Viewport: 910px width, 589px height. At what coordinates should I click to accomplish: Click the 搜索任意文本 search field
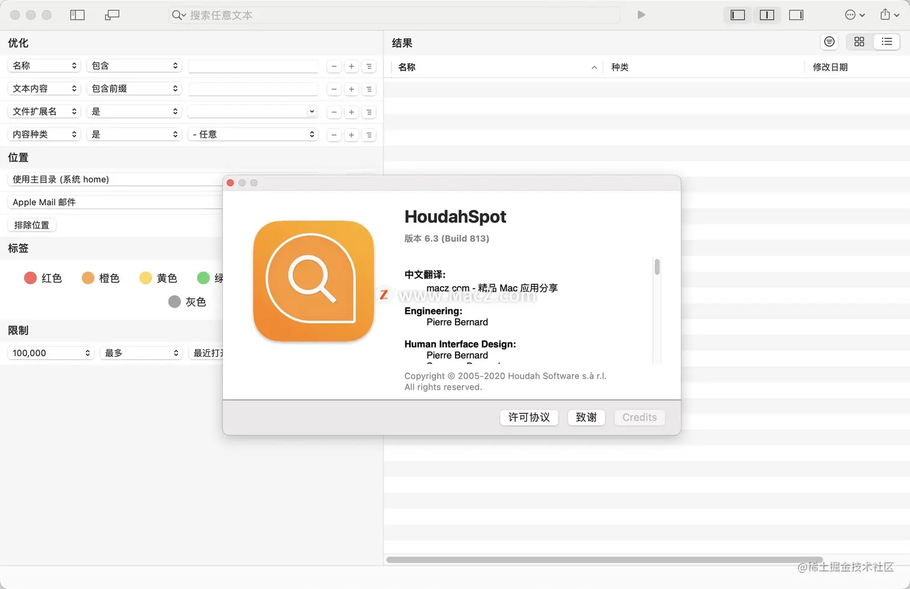click(x=394, y=15)
